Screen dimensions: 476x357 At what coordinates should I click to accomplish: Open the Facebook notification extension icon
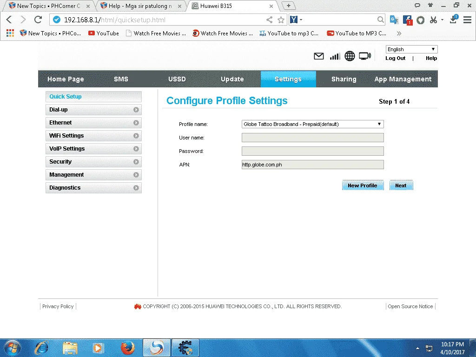coord(407,20)
